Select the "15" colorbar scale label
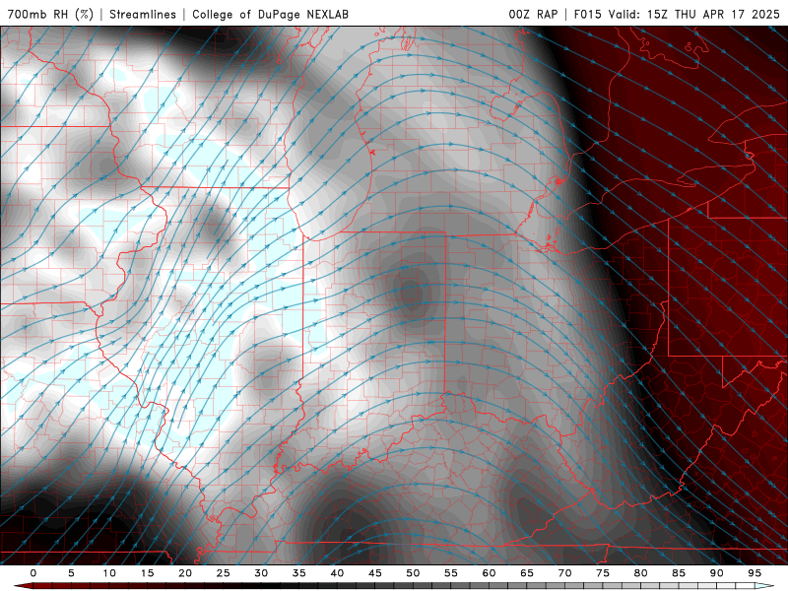Image resolution: width=788 pixels, height=591 pixels. 147,573
